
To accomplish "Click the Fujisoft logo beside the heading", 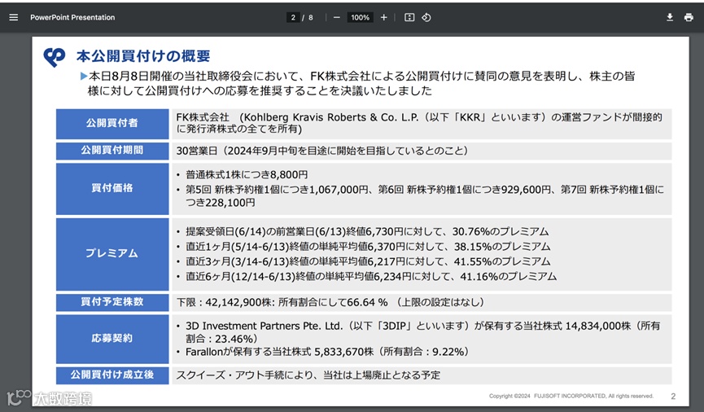I will [55, 57].
